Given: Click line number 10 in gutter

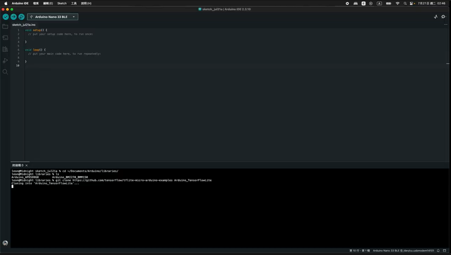Looking at the screenshot, I should (x=18, y=65).
